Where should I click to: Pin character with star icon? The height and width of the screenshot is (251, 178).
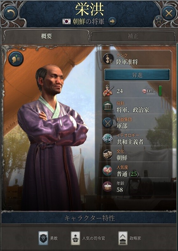pos(159,20)
